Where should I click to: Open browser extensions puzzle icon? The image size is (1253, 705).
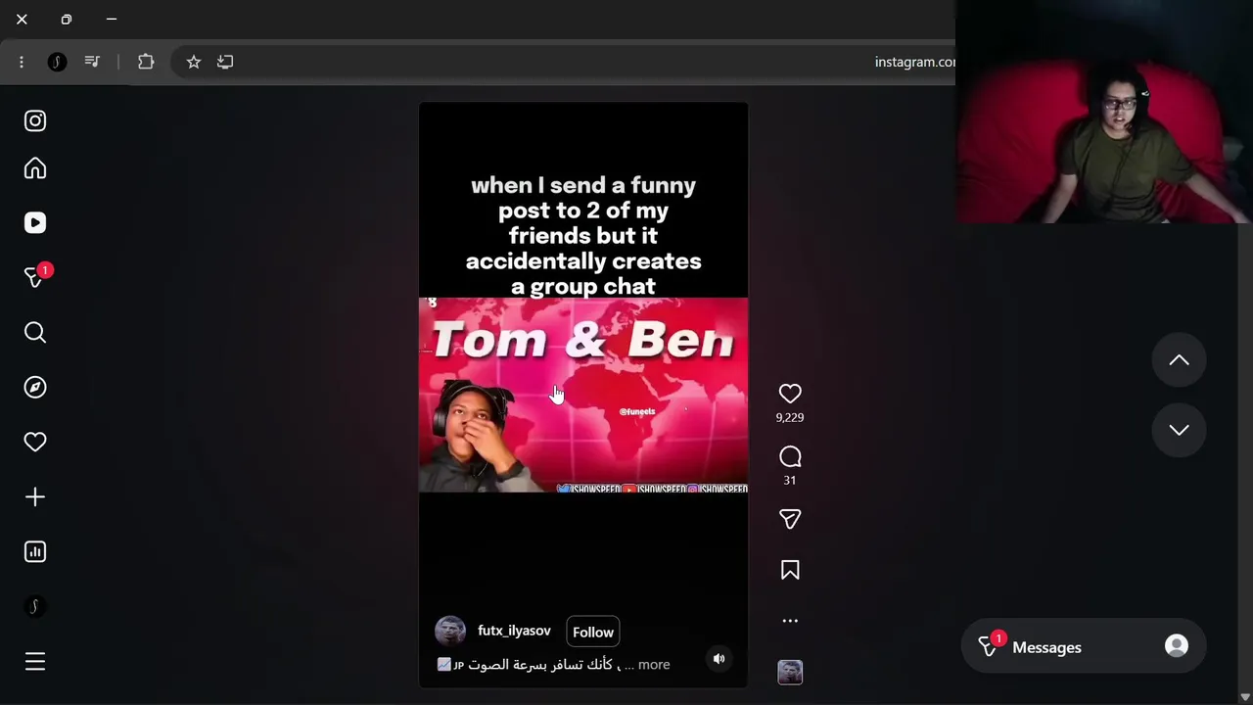coord(146,62)
